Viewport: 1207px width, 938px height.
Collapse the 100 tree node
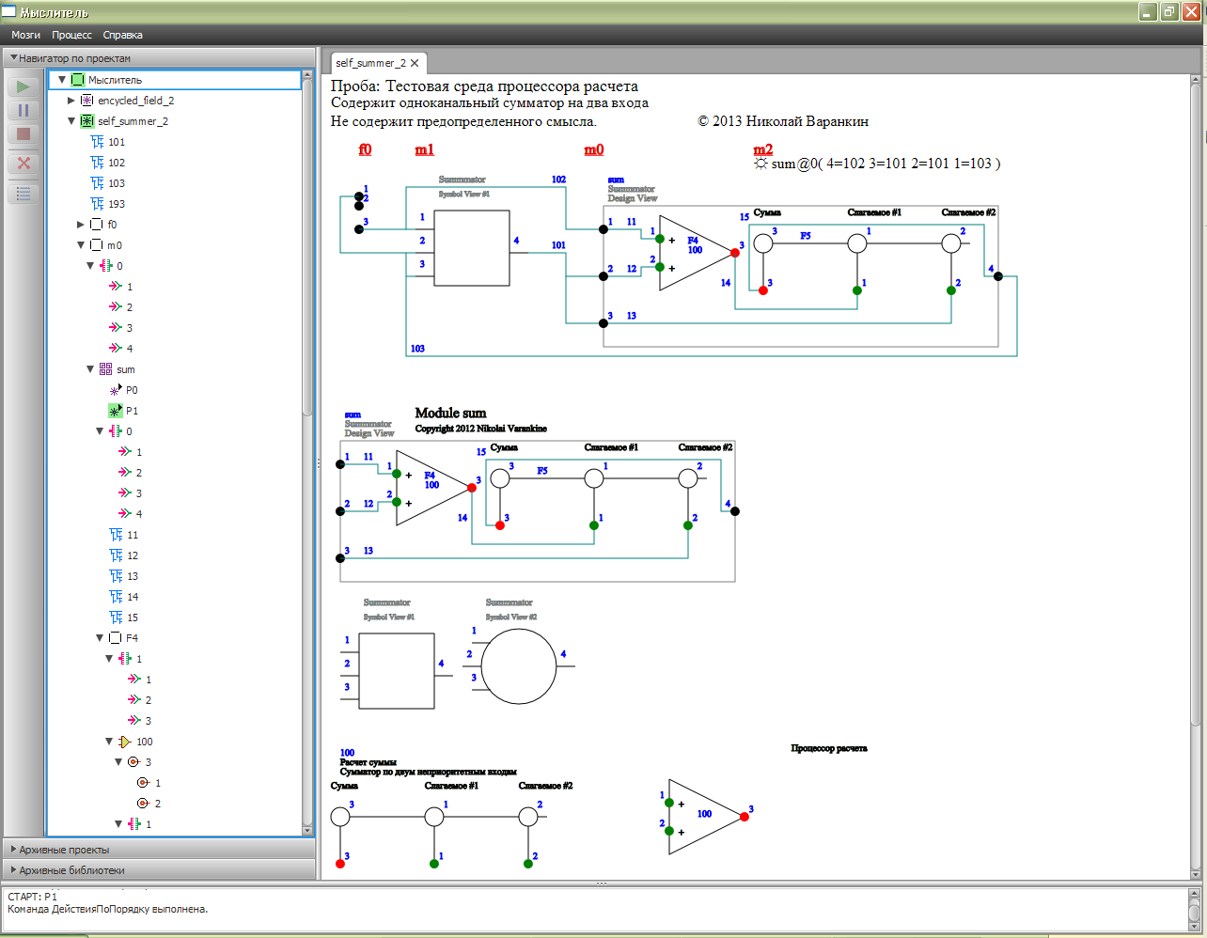click(109, 742)
